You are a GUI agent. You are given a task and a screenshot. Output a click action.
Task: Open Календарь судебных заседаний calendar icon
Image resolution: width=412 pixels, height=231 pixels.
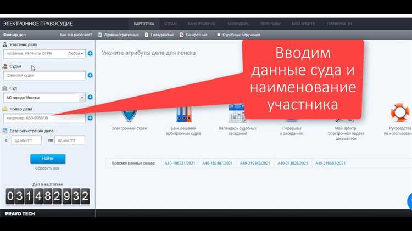[x=236, y=113]
